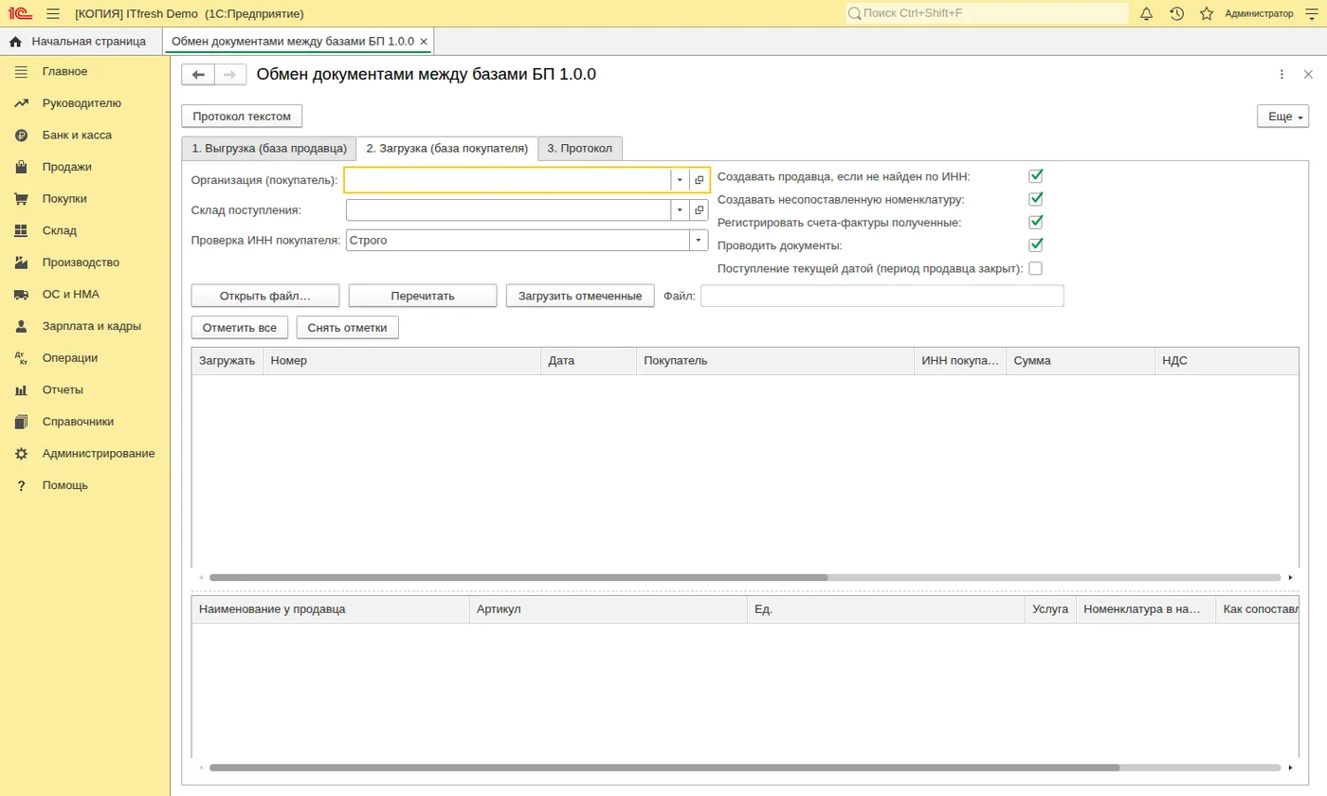Expand the Склад поступления dropdown
This screenshot has height=796, width=1327.
pyautogui.click(x=680, y=210)
